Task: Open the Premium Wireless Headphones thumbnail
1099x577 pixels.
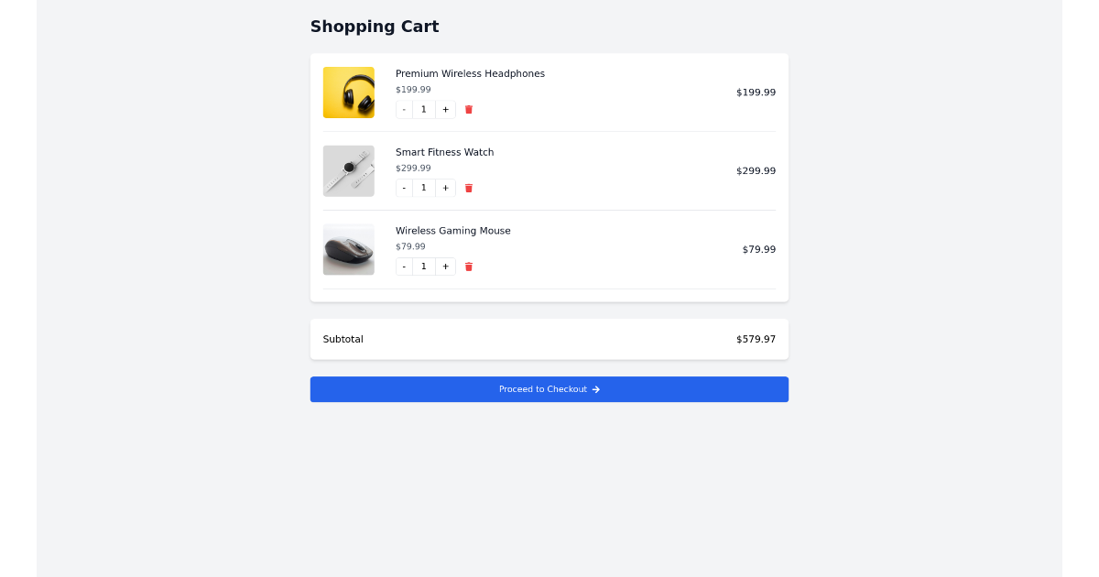Action: pos(348,92)
